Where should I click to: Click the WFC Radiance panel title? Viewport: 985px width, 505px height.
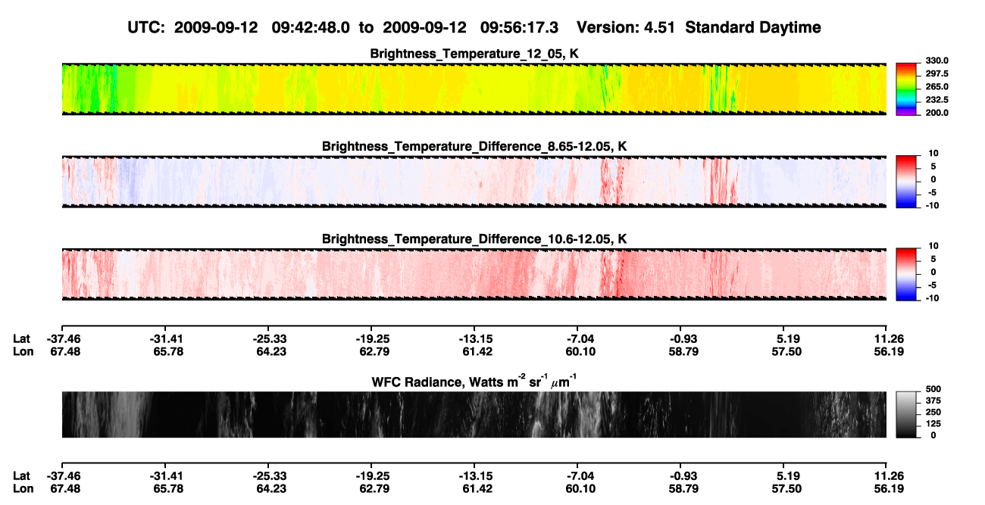pos(474,381)
